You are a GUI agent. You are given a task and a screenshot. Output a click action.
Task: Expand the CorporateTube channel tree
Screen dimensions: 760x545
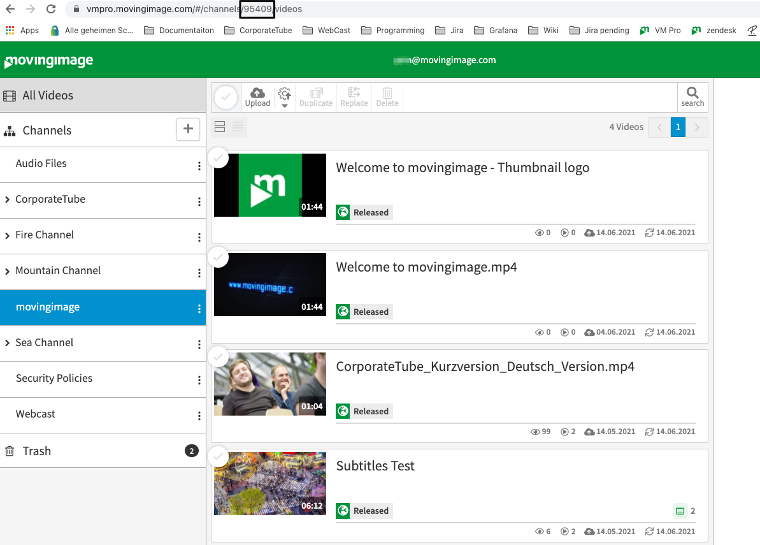[x=7, y=200]
